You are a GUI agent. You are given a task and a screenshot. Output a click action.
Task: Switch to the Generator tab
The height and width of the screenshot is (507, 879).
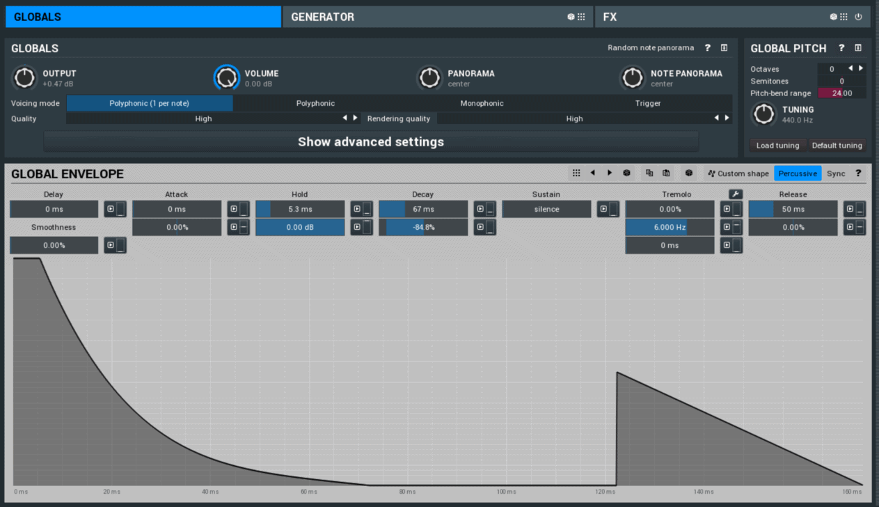[x=438, y=17]
